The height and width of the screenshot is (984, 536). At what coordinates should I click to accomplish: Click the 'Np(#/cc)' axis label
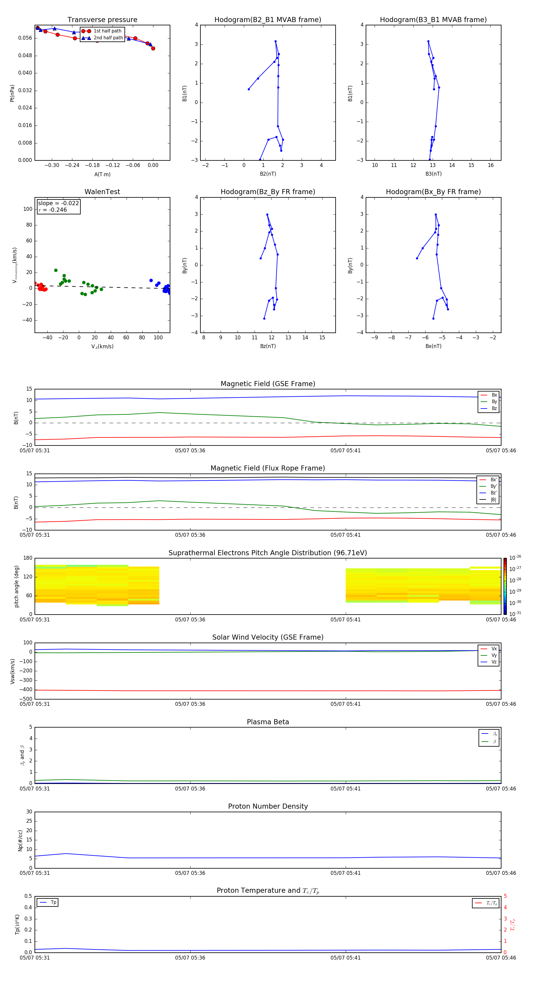tap(20, 840)
